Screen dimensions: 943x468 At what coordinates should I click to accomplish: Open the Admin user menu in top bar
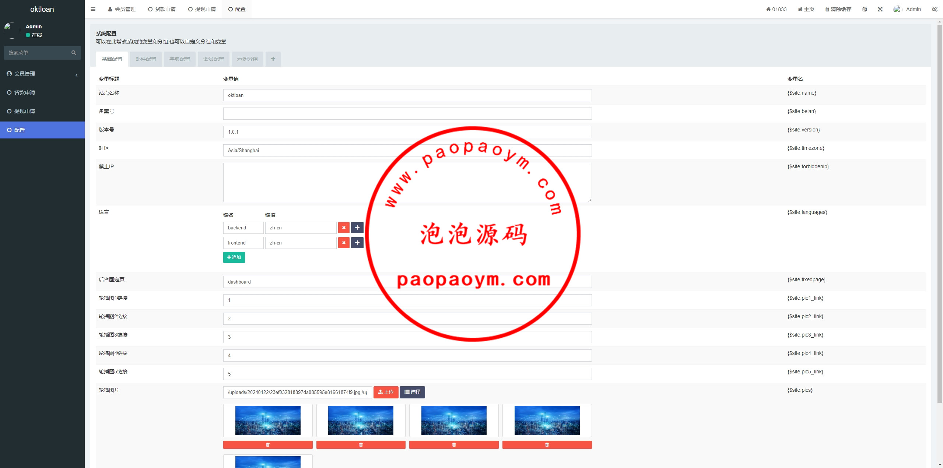point(907,9)
